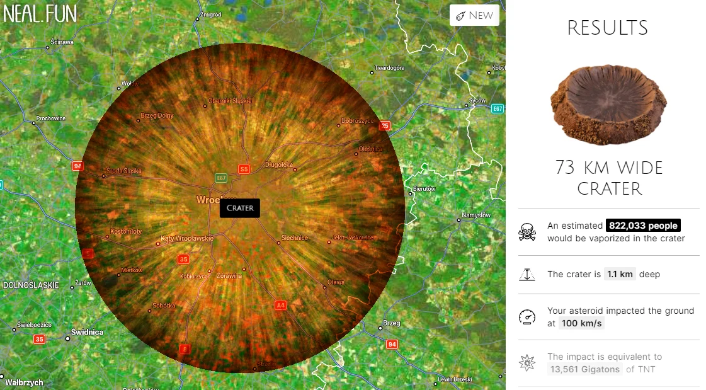Click the 822,033 people highlighted figure
Viewport: 706px width, 390px height.
[x=643, y=226]
